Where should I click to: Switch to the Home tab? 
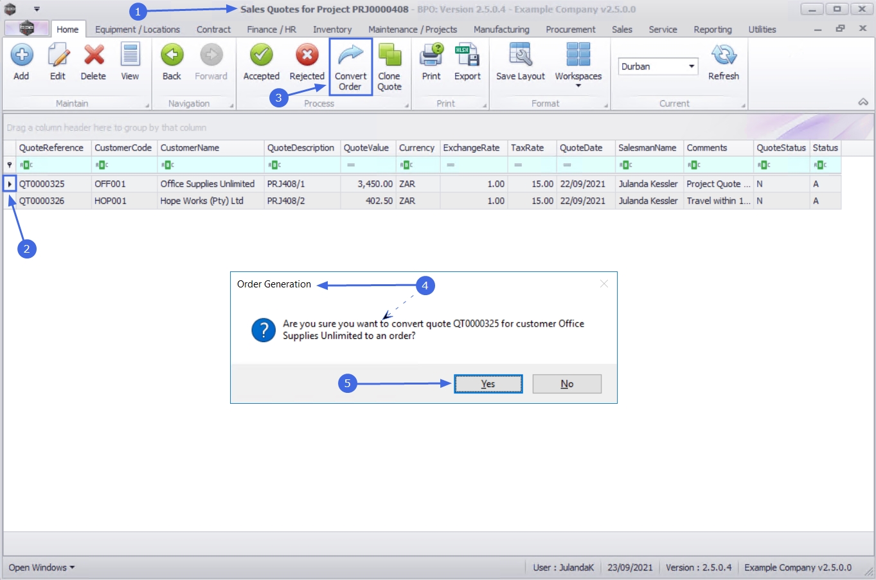click(67, 30)
